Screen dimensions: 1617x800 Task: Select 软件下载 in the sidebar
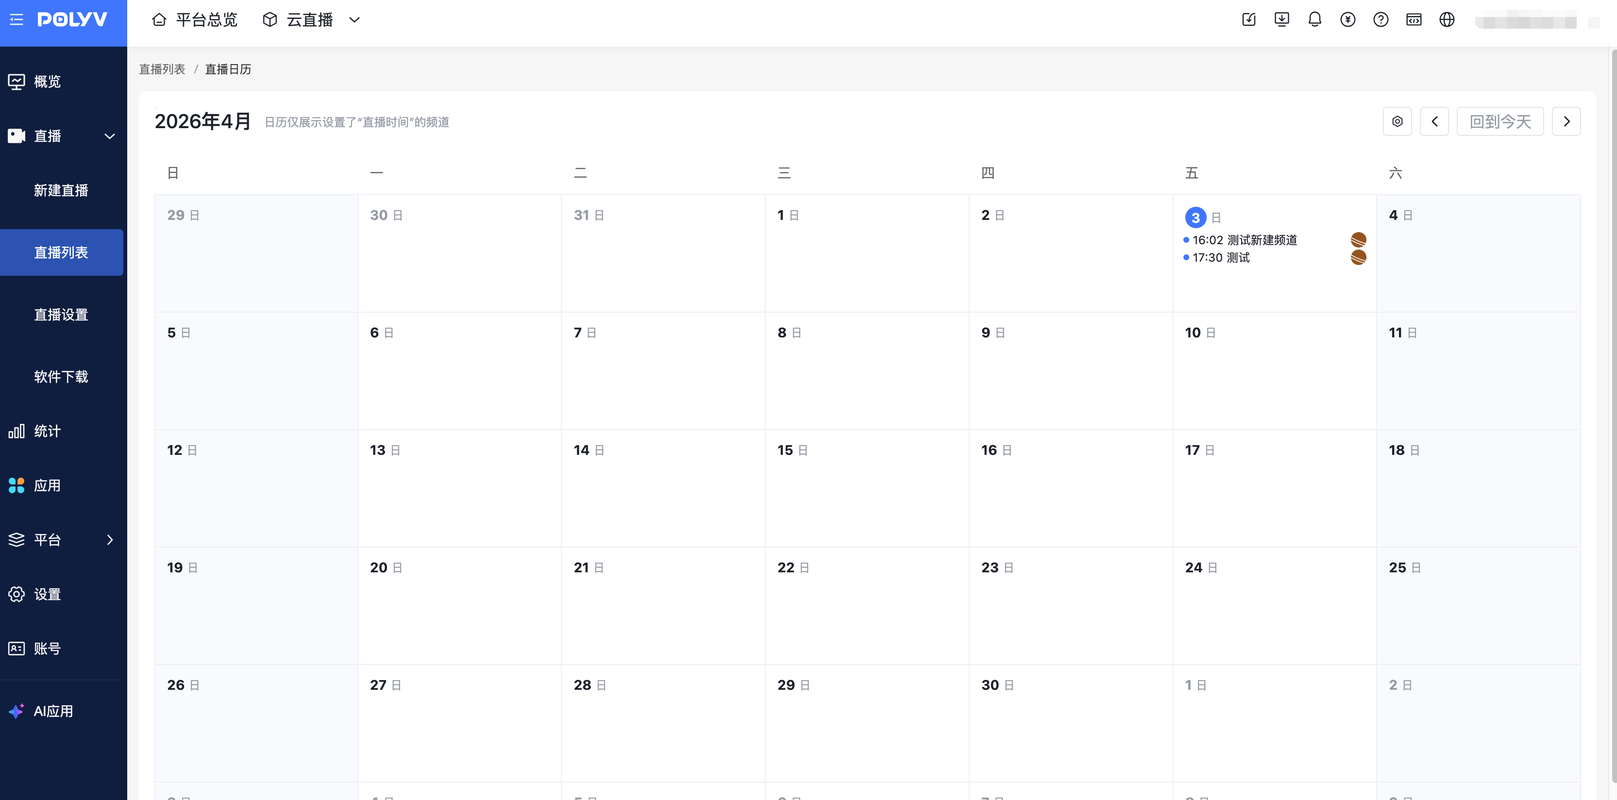point(62,377)
